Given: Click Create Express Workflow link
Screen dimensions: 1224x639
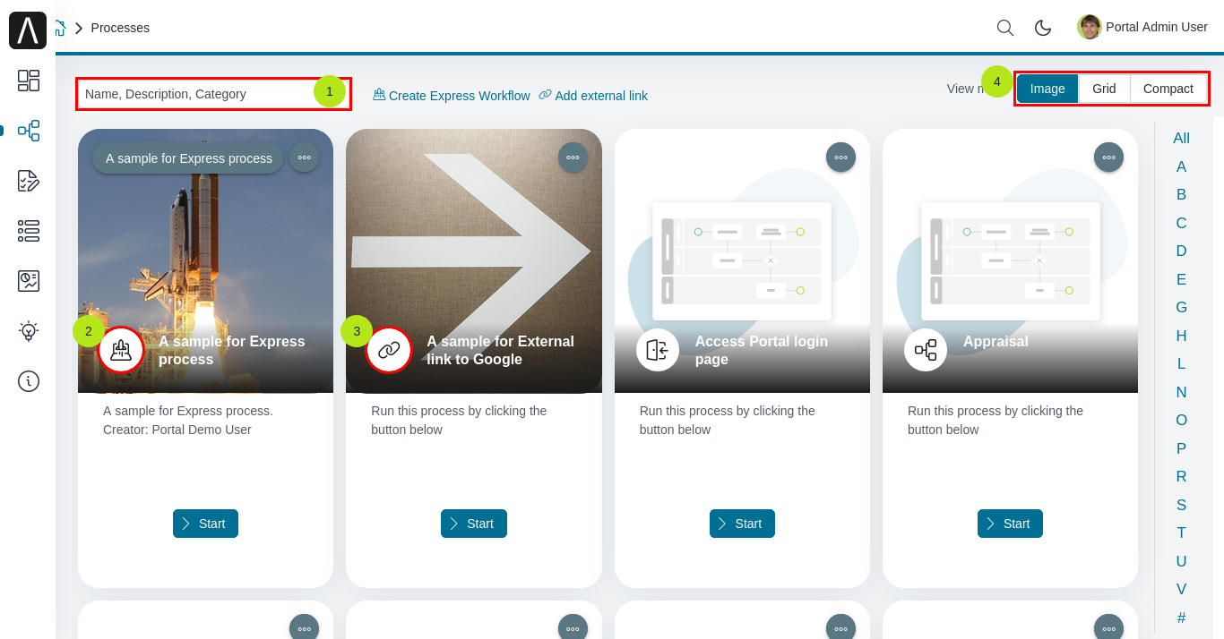Looking at the screenshot, I should click(452, 95).
